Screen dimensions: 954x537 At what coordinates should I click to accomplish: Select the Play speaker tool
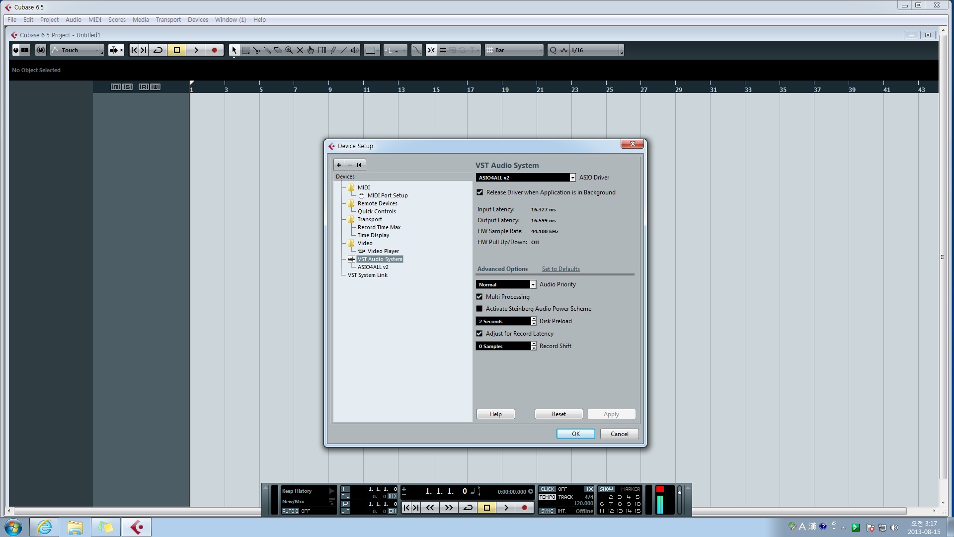click(x=355, y=50)
